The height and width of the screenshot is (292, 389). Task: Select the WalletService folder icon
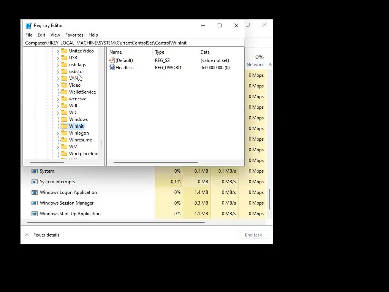64,92
